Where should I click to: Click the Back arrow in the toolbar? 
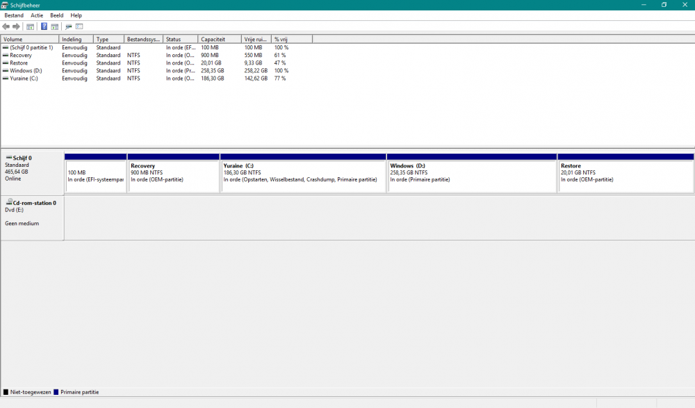coord(6,26)
